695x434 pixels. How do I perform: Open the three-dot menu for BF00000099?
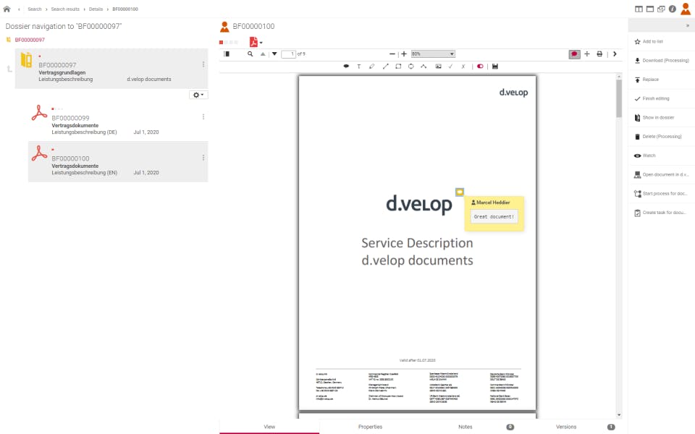[203, 118]
